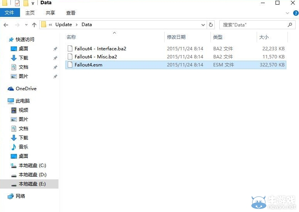Click Data in the address path
The height and width of the screenshot is (212, 299).
click(x=87, y=25)
